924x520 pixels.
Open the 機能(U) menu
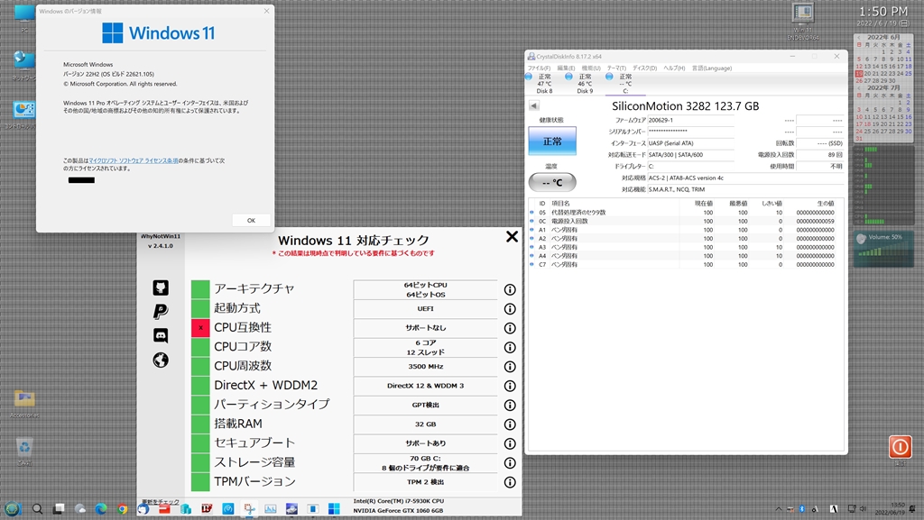591,68
